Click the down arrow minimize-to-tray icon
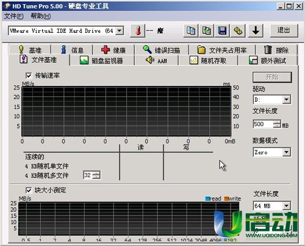The height and width of the screenshot is (246, 305). [256, 30]
